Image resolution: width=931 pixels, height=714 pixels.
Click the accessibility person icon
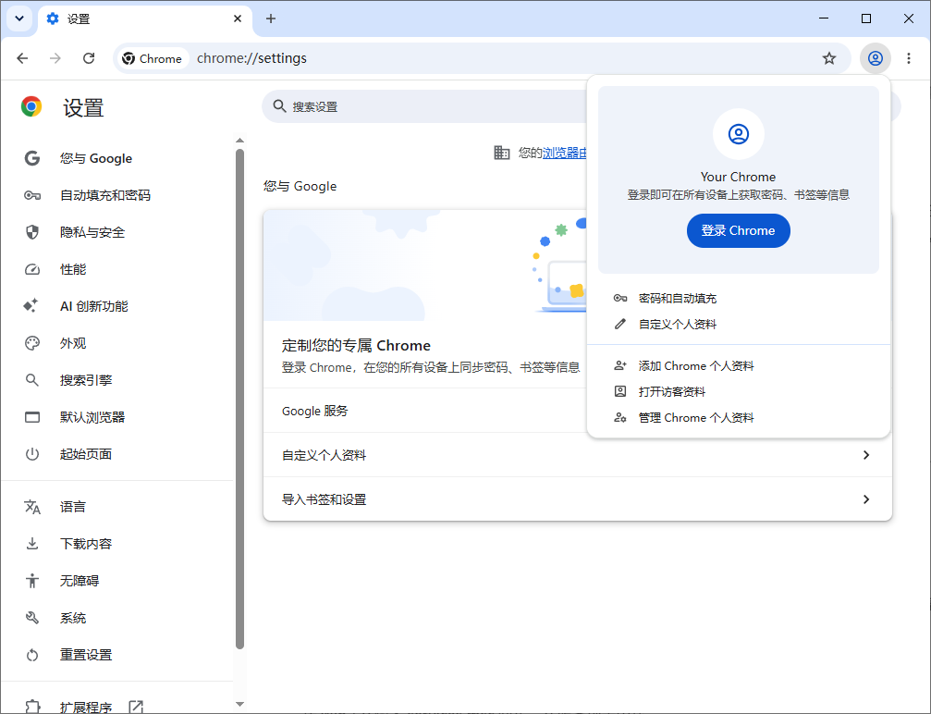pyautogui.click(x=32, y=580)
